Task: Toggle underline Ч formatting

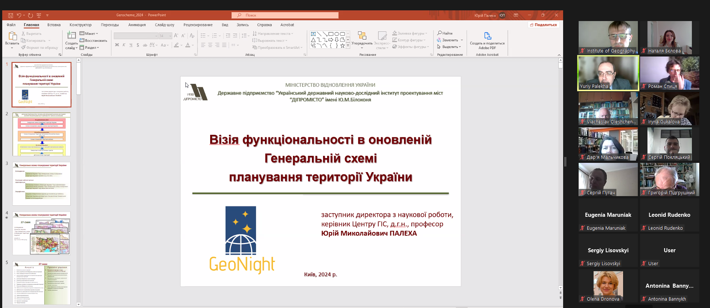Action: pos(131,45)
